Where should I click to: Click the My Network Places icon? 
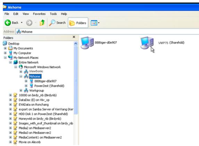pos(10,57)
